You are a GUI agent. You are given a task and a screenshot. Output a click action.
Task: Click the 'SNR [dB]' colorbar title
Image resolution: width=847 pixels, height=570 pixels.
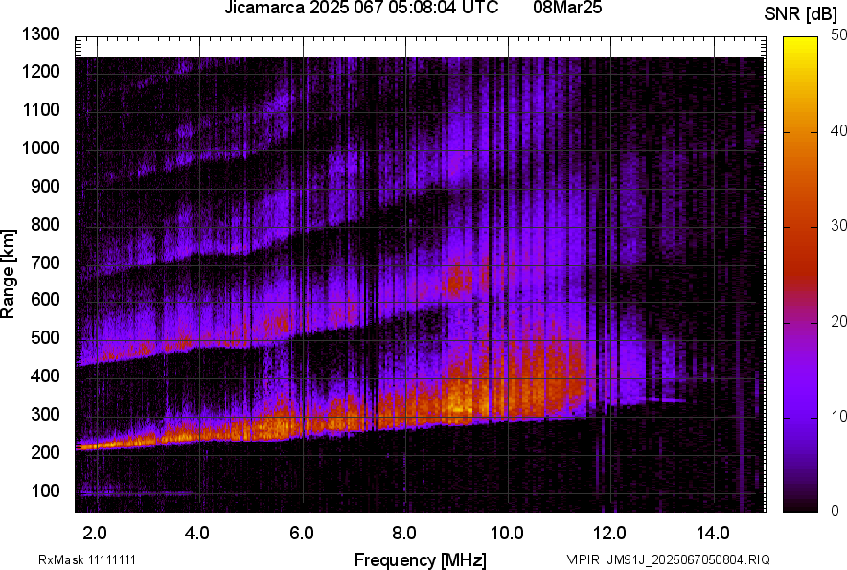[801, 14]
